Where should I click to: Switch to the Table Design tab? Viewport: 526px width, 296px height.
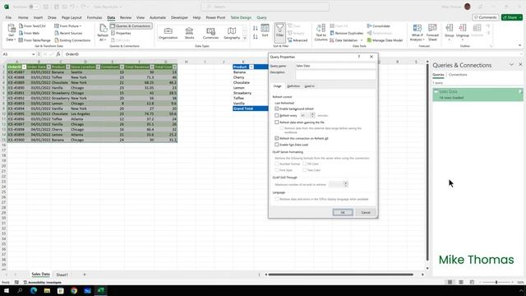241,17
